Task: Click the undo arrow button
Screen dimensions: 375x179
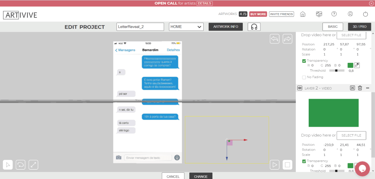Action: (275, 39)
